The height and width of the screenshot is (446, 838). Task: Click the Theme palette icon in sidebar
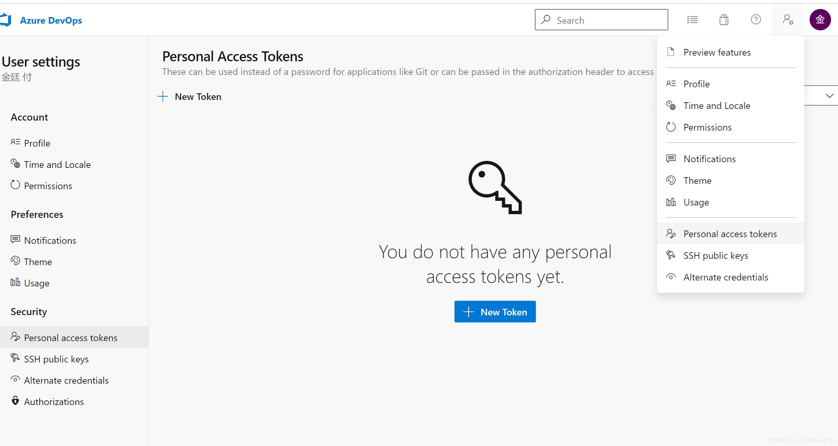click(x=15, y=261)
